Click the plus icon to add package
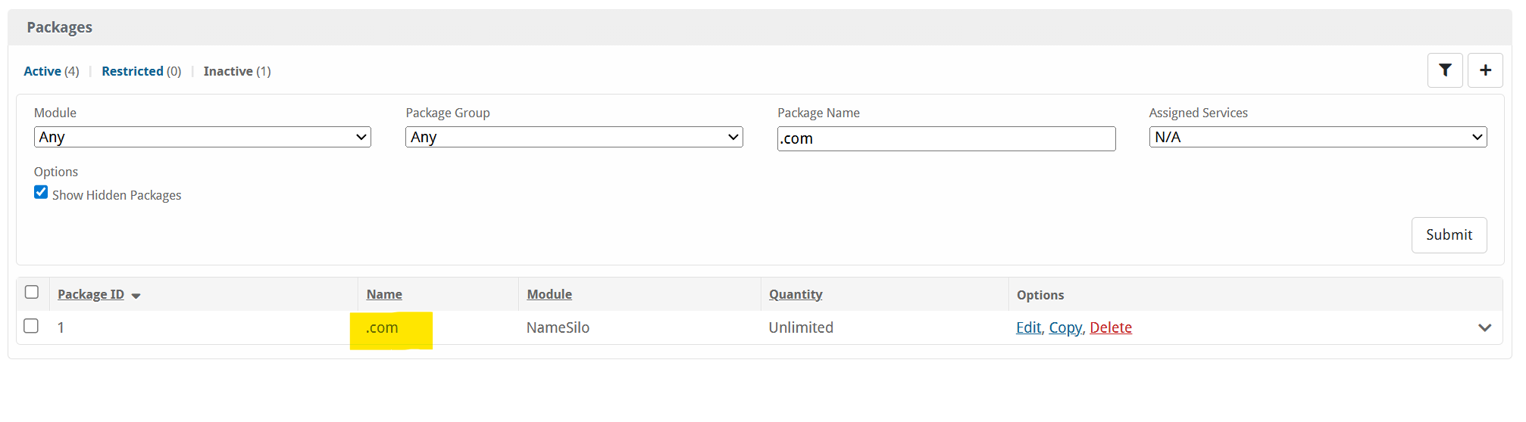The image size is (1526, 422). 1485,70
